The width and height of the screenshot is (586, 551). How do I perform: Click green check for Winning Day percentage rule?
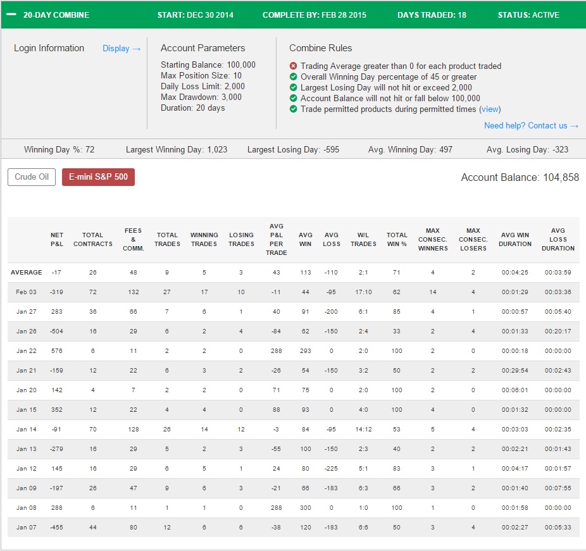[x=294, y=77]
